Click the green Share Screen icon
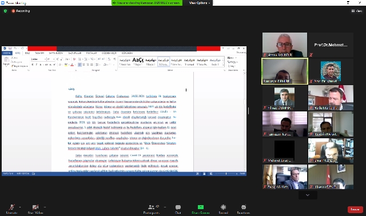The height and width of the screenshot is (216, 366). pyautogui.click(x=201, y=207)
